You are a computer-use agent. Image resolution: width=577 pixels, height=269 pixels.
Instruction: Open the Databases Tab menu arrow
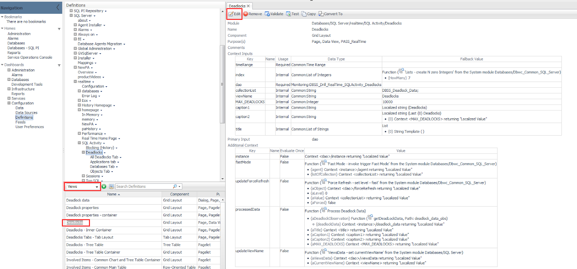point(117,167)
